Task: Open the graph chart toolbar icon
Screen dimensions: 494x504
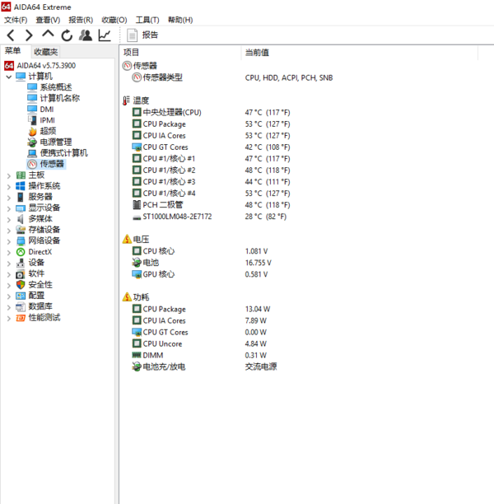Action: point(105,35)
